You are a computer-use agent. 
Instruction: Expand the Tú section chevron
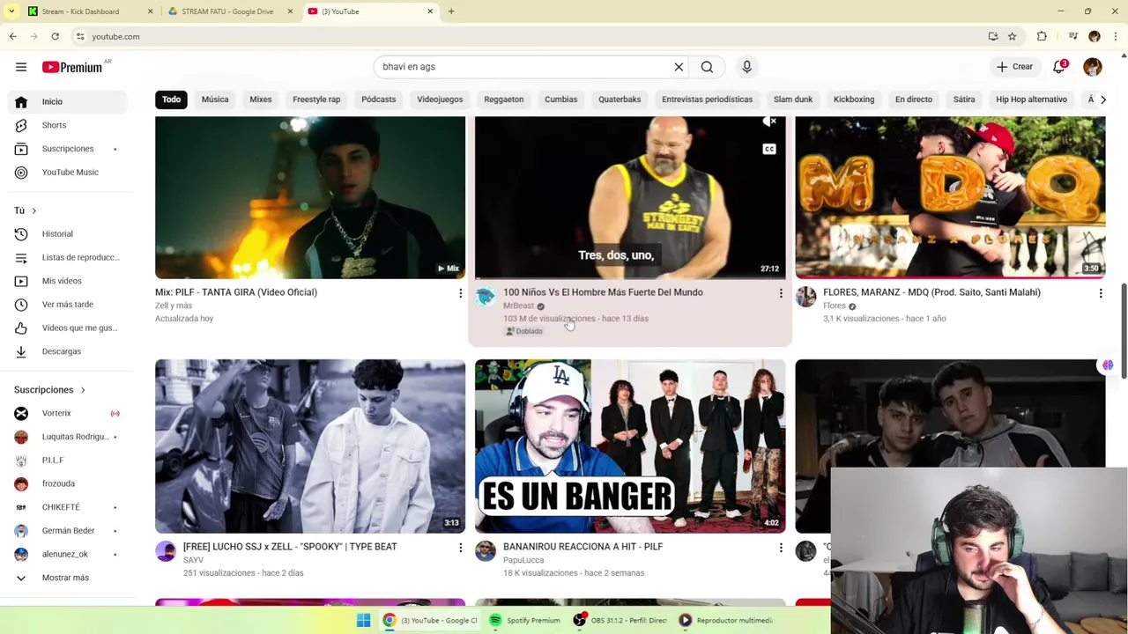click(33, 210)
